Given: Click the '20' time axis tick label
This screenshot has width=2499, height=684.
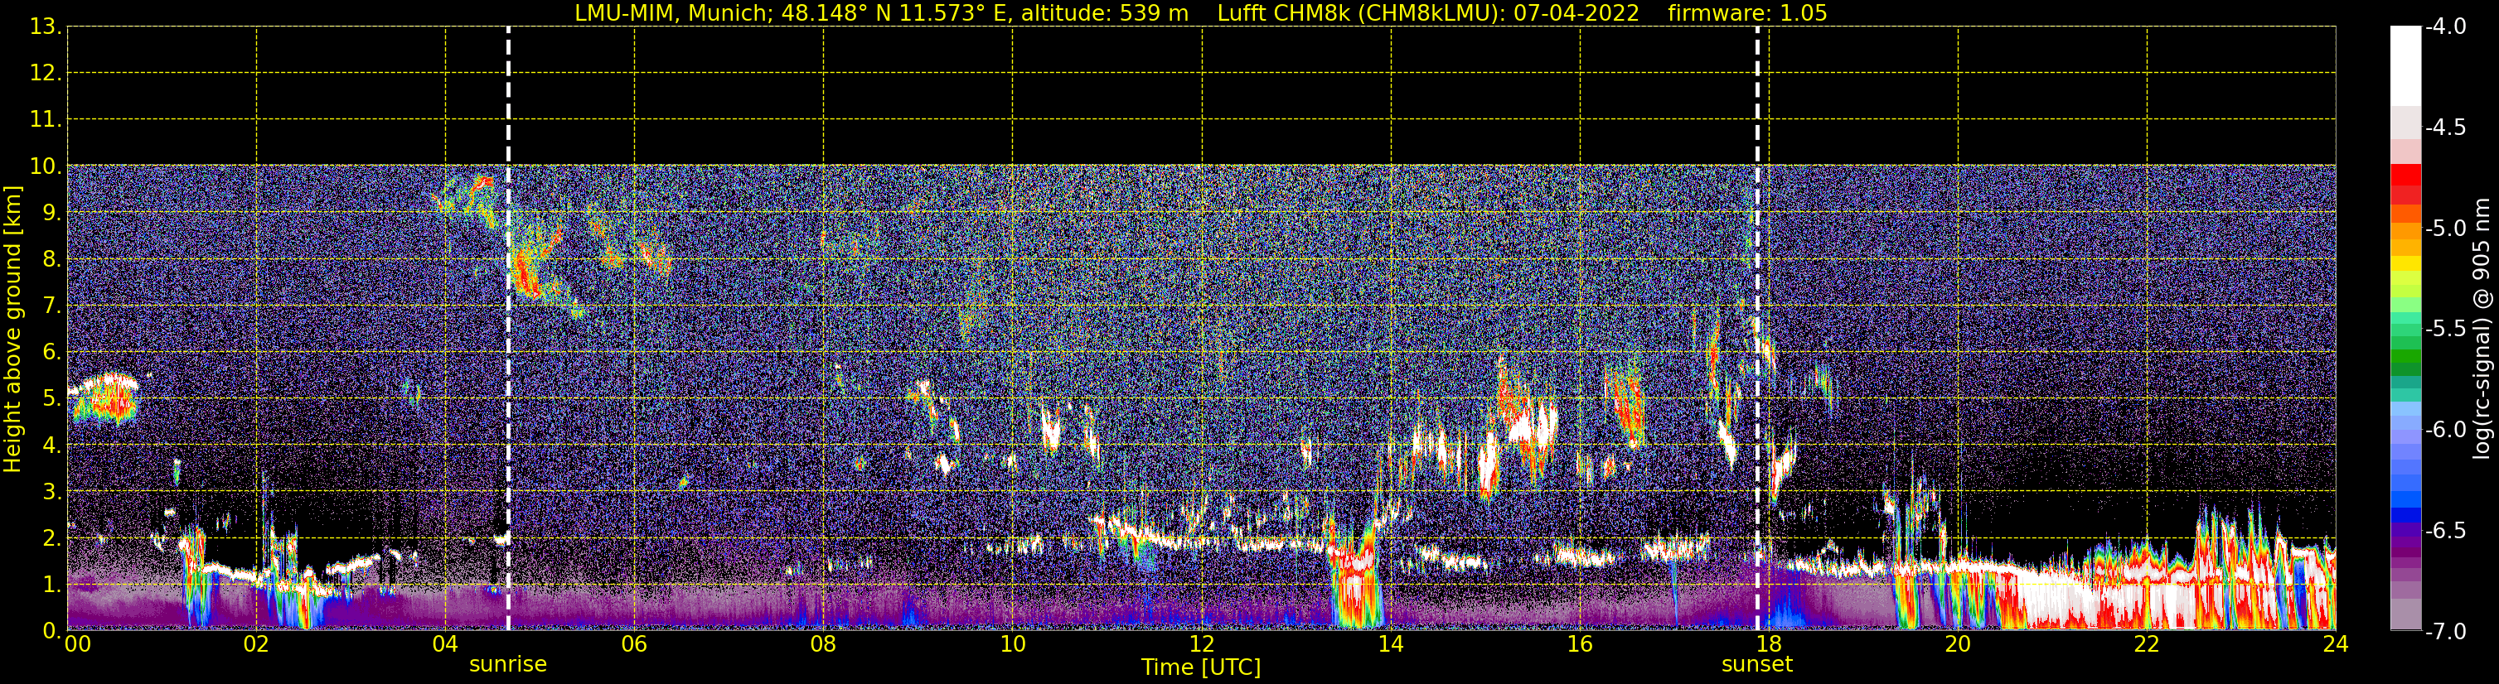Looking at the screenshot, I should [x=1958, y=644].
